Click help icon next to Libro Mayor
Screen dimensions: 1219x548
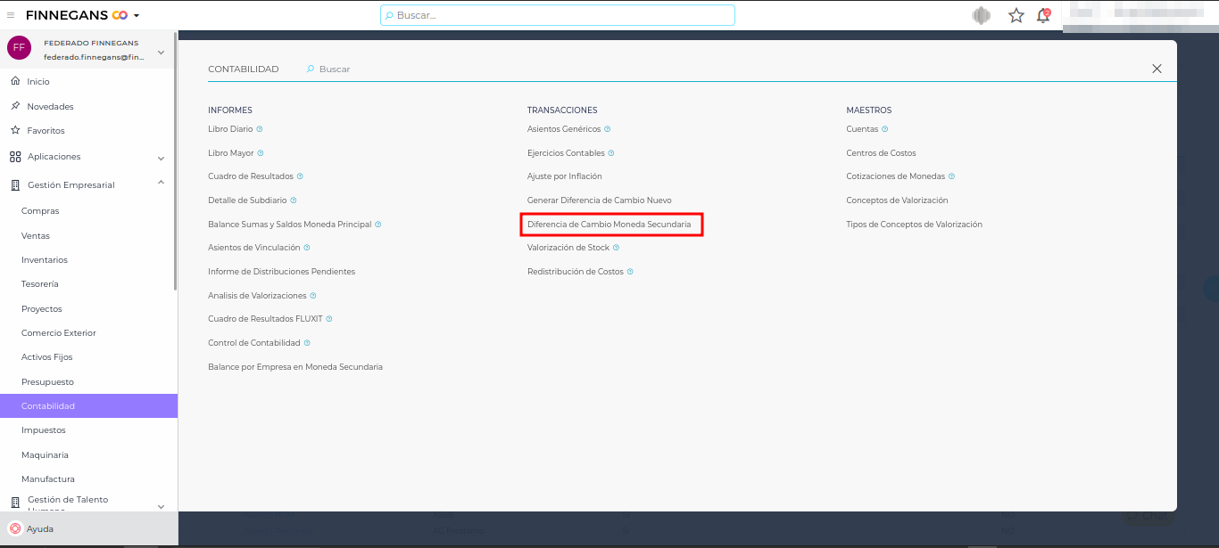261,153
